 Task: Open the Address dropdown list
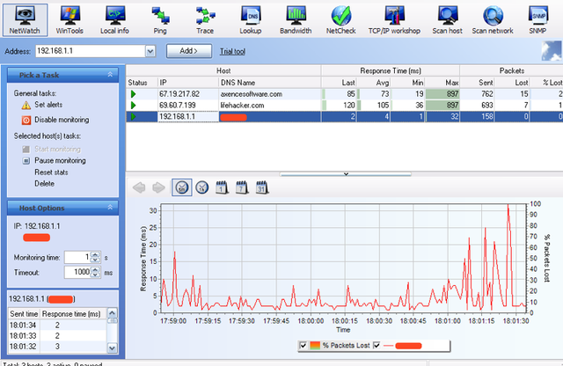[x=151, y=52]
